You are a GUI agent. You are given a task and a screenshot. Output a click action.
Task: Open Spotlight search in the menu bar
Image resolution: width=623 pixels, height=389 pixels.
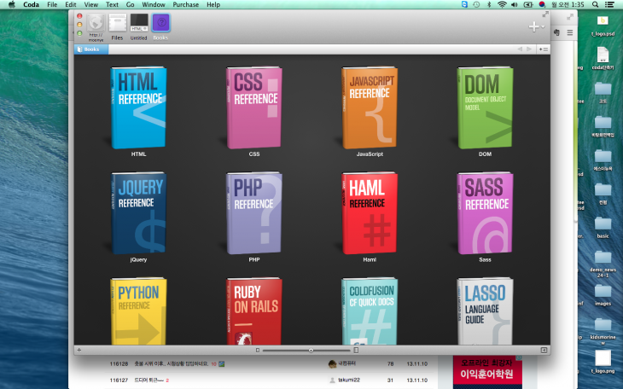[x=595, y=4]
